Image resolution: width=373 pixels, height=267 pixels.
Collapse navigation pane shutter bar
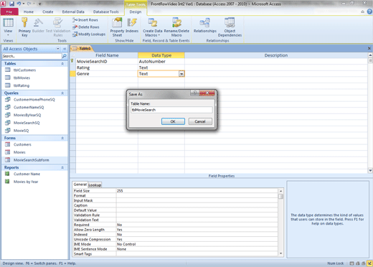point(65,49)
